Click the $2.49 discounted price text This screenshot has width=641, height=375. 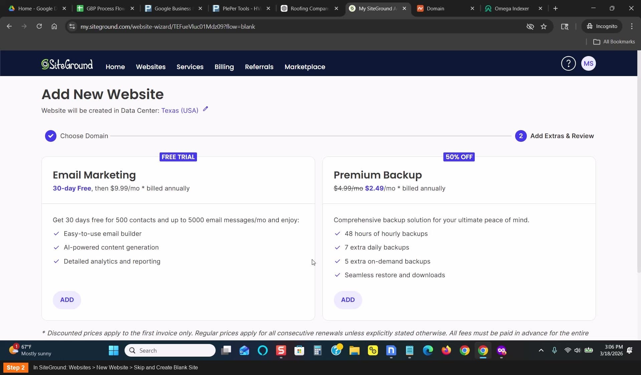tap(374, 188)
